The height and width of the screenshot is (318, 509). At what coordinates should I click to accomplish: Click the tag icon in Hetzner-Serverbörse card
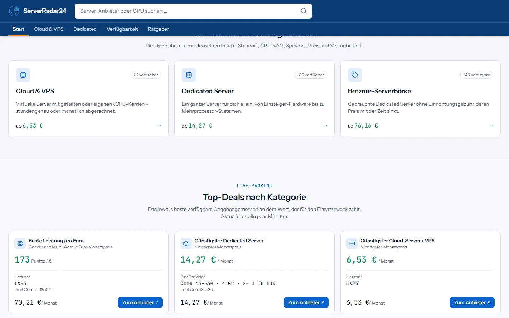(x=355, y=75)
